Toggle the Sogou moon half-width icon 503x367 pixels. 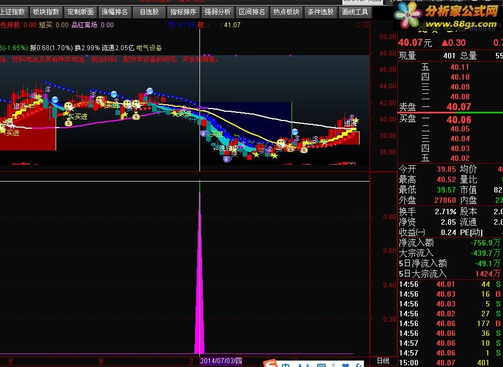[300, 365]
